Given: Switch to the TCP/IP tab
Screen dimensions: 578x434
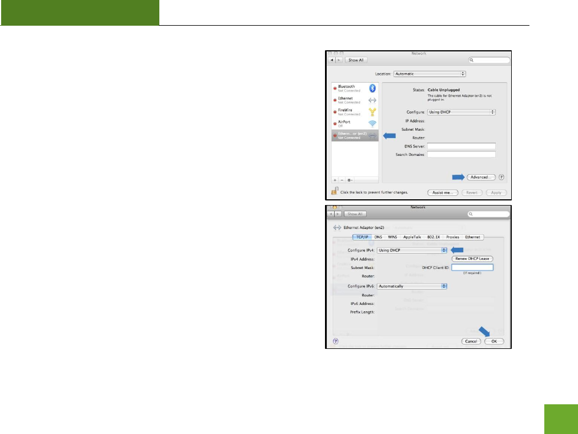Looking at the screenshot, I should point(362,237).
